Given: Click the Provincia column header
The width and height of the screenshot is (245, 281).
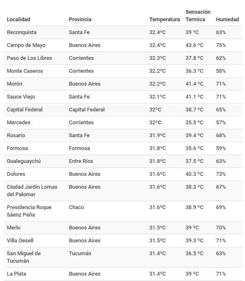Looking at the screenshot, I should pos(80,20).
